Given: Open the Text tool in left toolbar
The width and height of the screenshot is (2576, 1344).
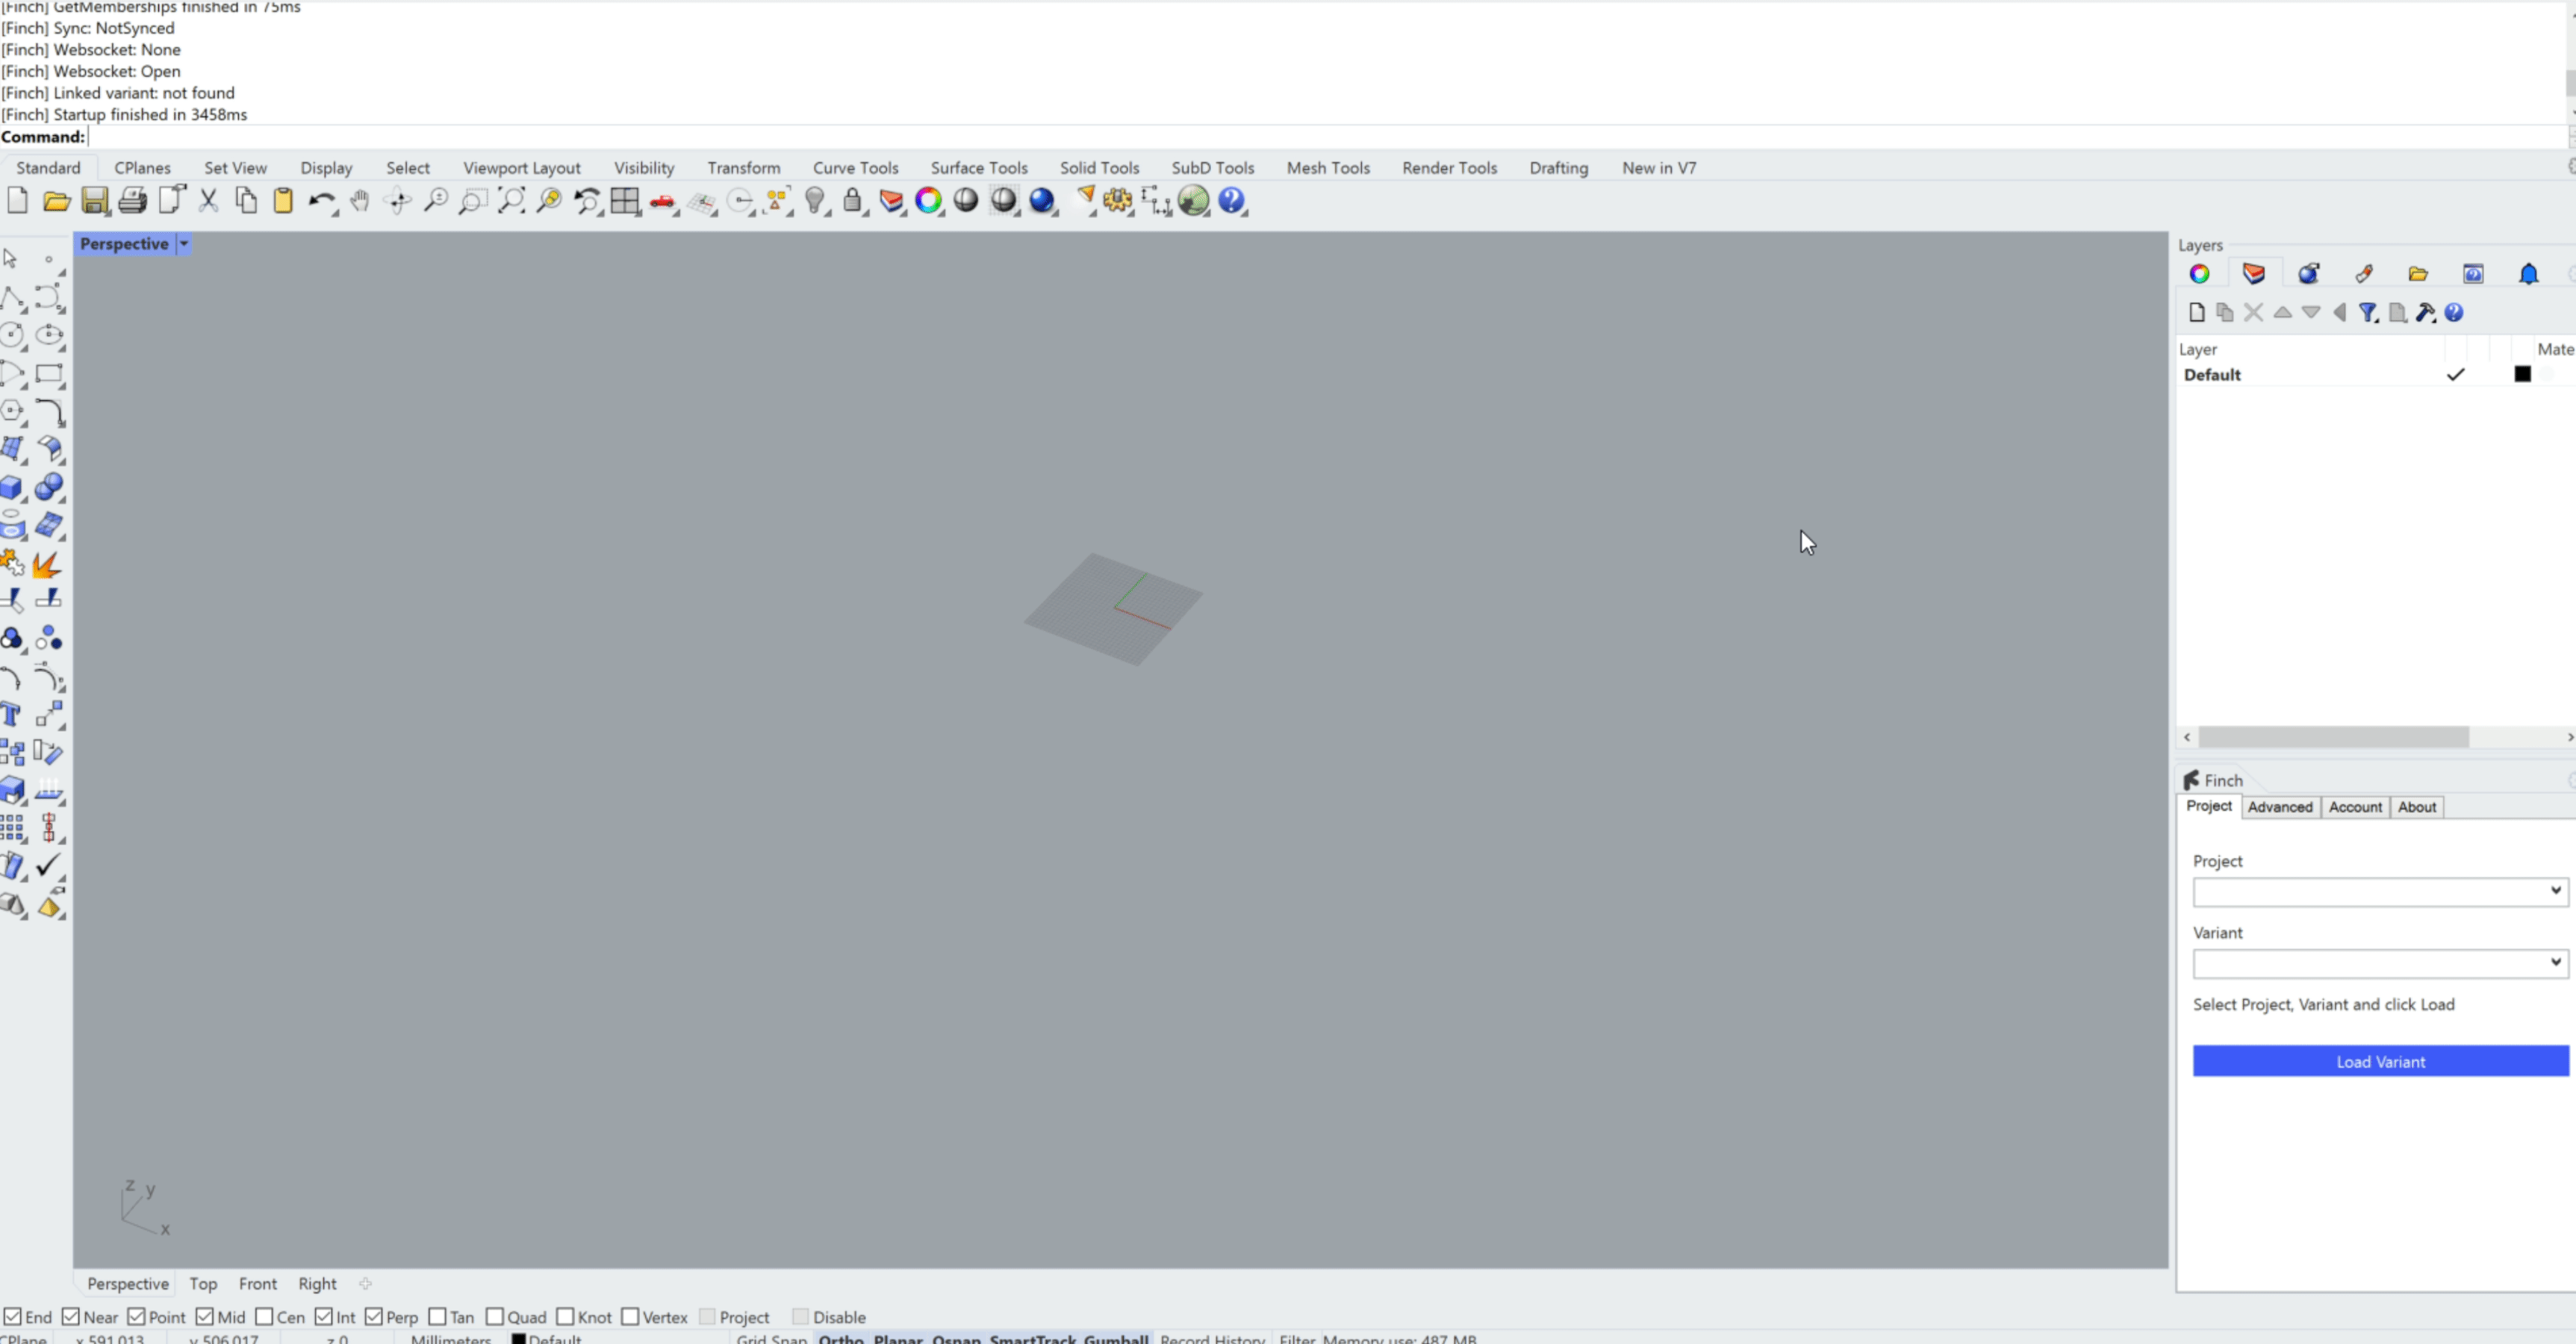Looking at the screenshot, I should click(x=12, y=714).
